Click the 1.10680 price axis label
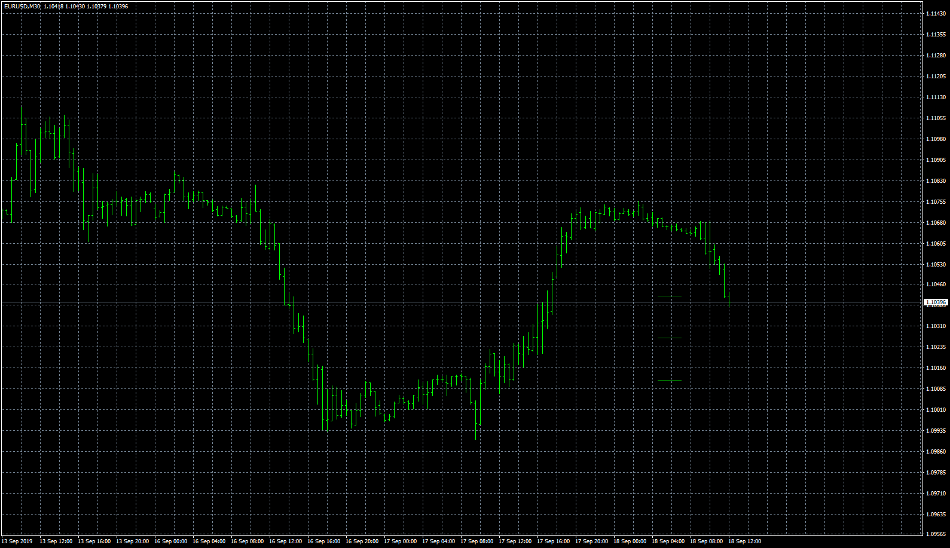950x548 pixels. pos(936,223)
